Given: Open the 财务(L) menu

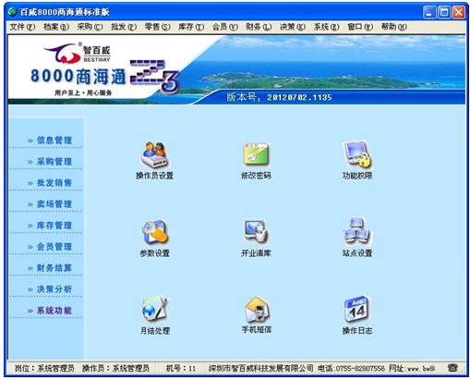Looking at the screenshot, I should coord(259,27).
